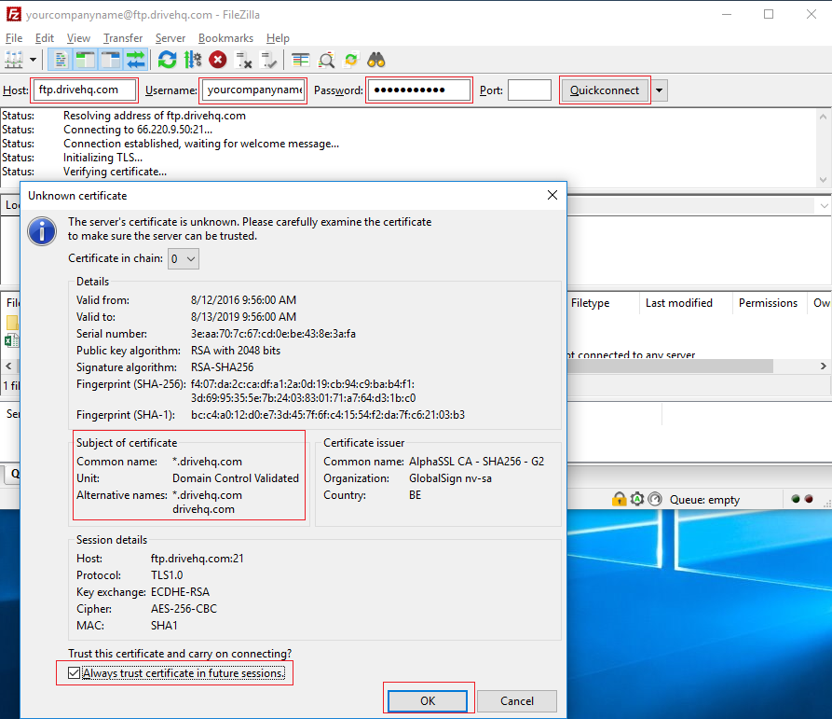Click the binoculars file search icon
The width and height of the screenshot is (832, 719).
(376, 60)
